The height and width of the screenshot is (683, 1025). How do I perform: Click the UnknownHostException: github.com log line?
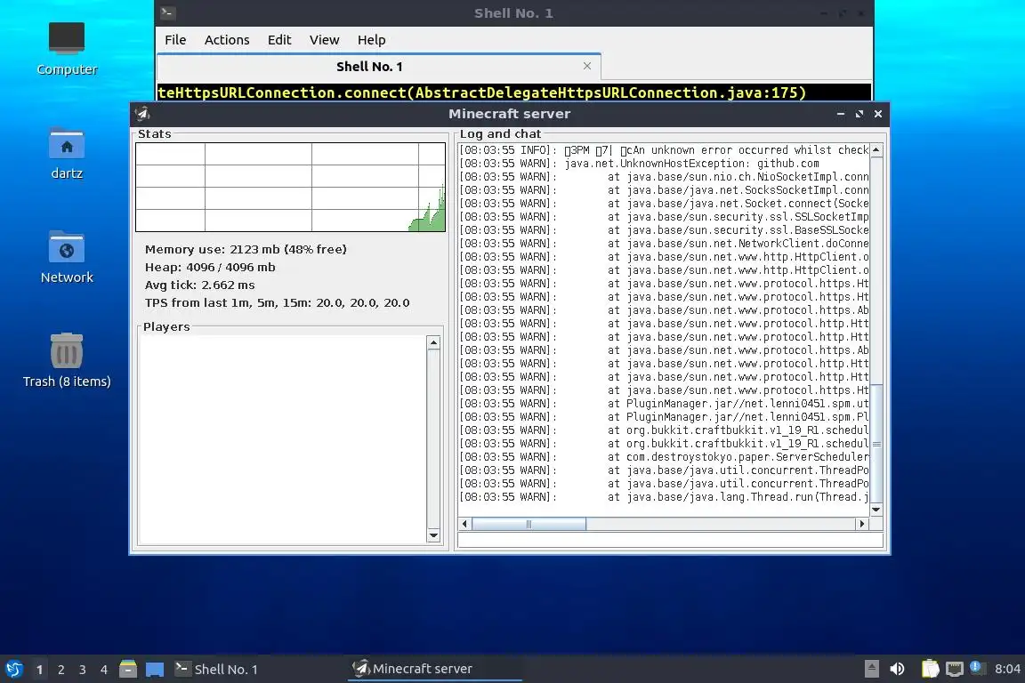639,164
